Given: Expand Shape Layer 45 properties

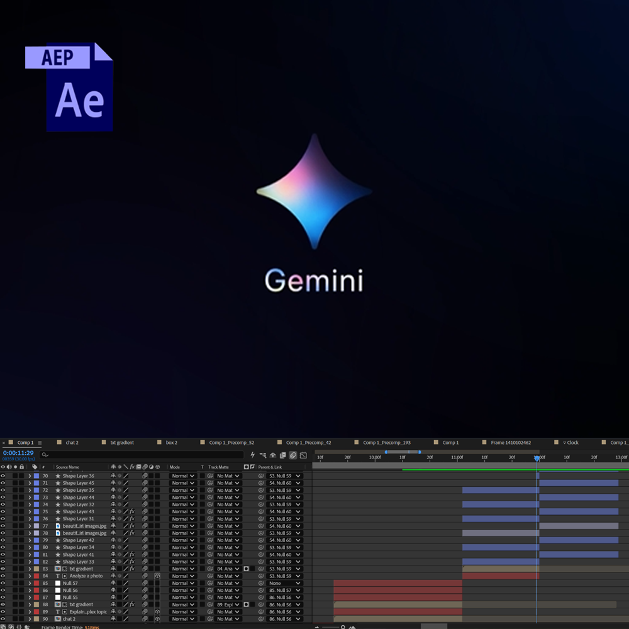Looking at the screenshot, I should (x=30, y=483).
